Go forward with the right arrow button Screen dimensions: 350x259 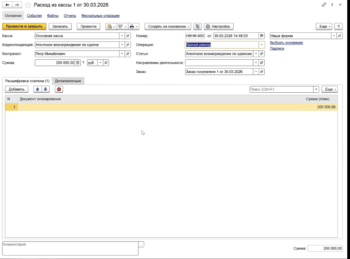coord(17,5)
